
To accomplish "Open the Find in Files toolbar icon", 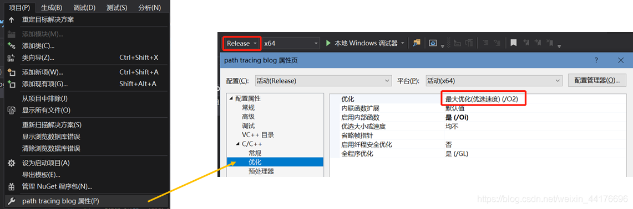I will click(x=417, y=43).
